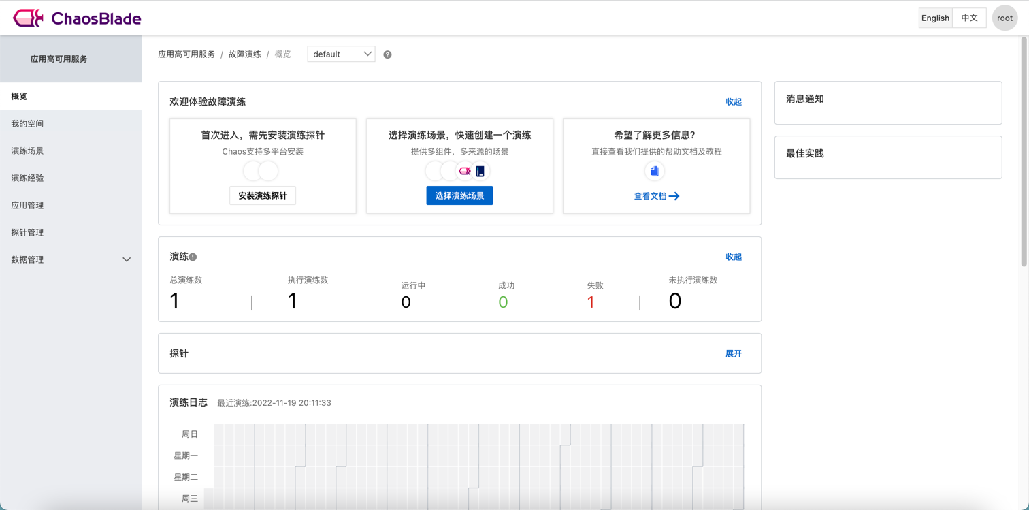
Task: Click the 最近演练 timestamp text
Action: [x=274, y=403]
